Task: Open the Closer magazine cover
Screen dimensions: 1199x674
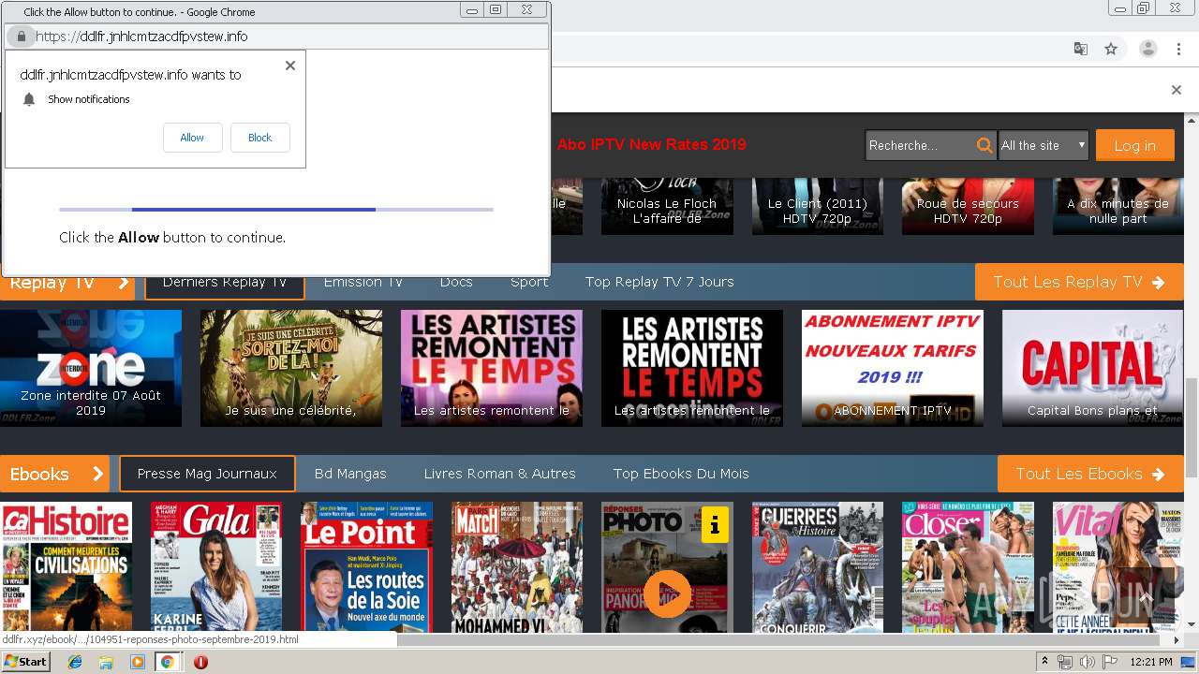Action: point(968,567)
